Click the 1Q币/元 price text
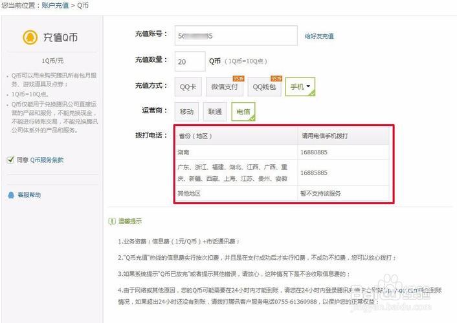Viewport: 457px width, 323px height. click(52, 61)
